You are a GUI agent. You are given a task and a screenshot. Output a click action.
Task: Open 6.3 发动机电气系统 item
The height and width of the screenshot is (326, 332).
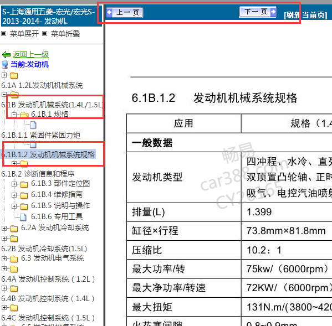53,258
